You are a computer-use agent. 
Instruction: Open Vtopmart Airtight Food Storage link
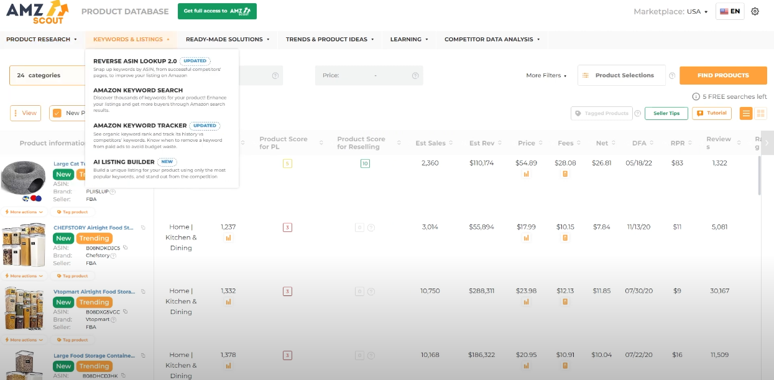pyautogui.click(x=94, y=292)
